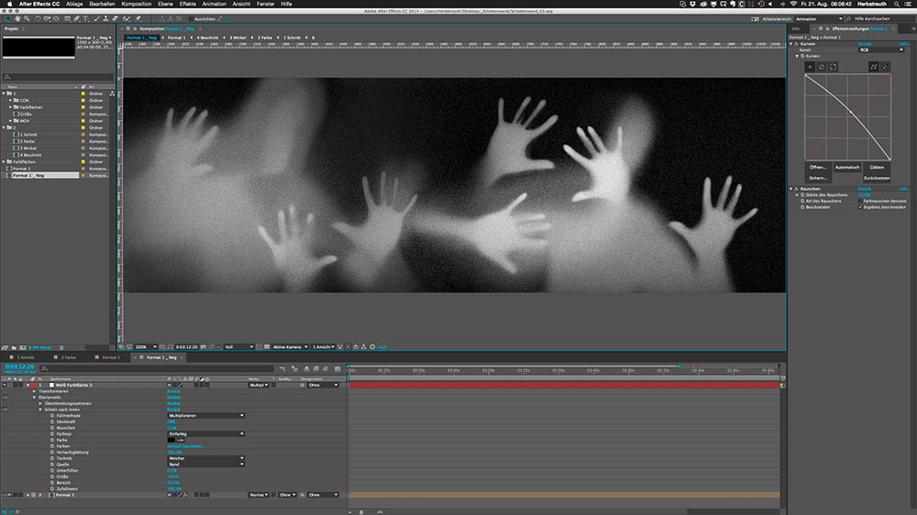
Task: Toggle Deckkraft stopwatch in timeline
Action: click(x=52, y=422)
